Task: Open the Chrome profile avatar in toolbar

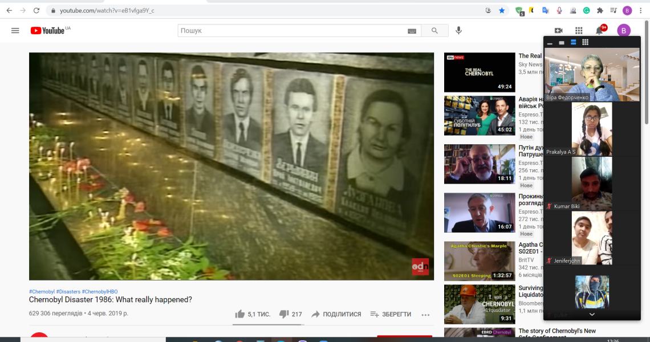Action: [627, 11]
